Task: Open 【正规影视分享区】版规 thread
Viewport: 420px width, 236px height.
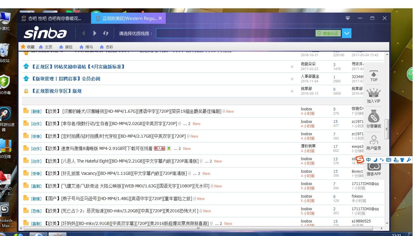Action: (x=57, y=91)
